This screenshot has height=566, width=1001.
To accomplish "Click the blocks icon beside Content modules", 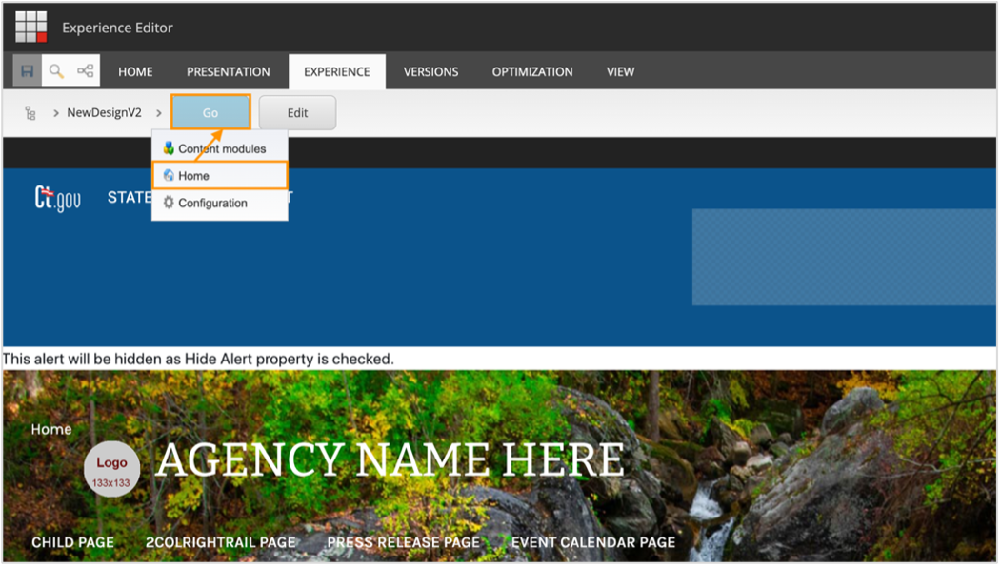I will tap(168, 147).
